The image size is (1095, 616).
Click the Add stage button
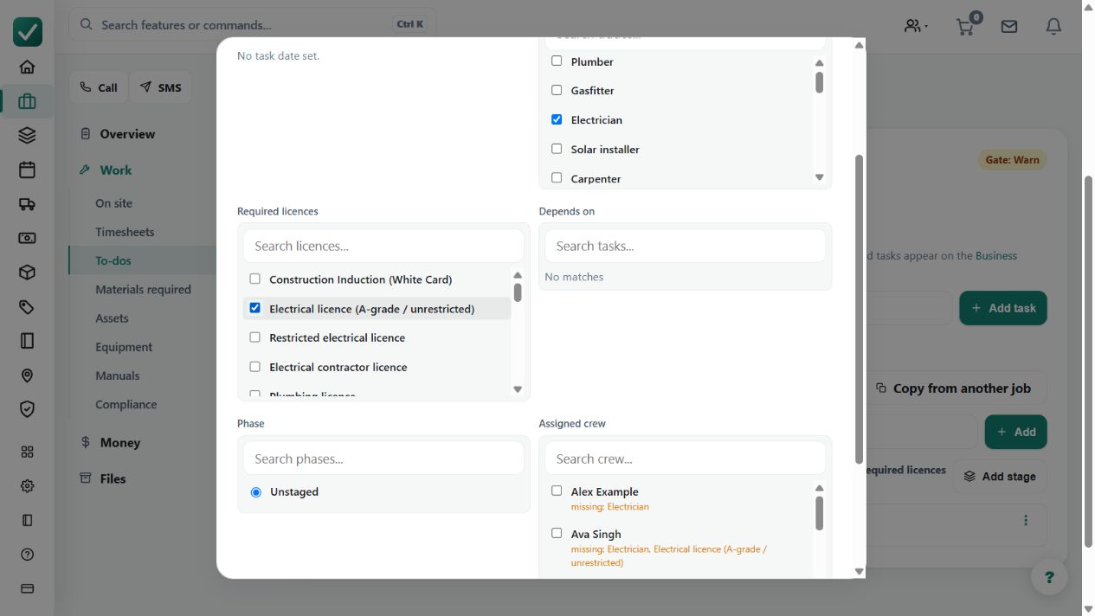pos(1000,477)
